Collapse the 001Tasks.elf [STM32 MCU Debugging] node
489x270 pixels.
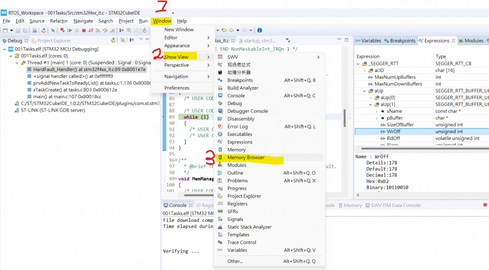[x=5, y=49]
